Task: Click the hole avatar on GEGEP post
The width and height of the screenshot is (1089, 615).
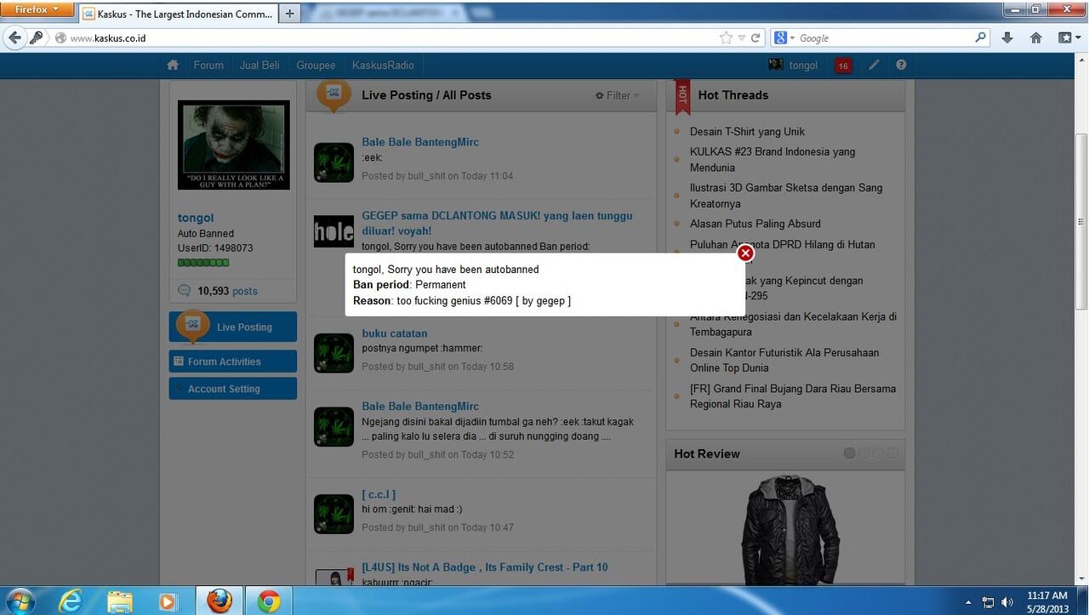Action: pyautogui.click(x=334, y=231)
